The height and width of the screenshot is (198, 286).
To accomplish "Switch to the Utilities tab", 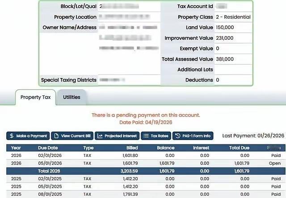I will 71,97.
